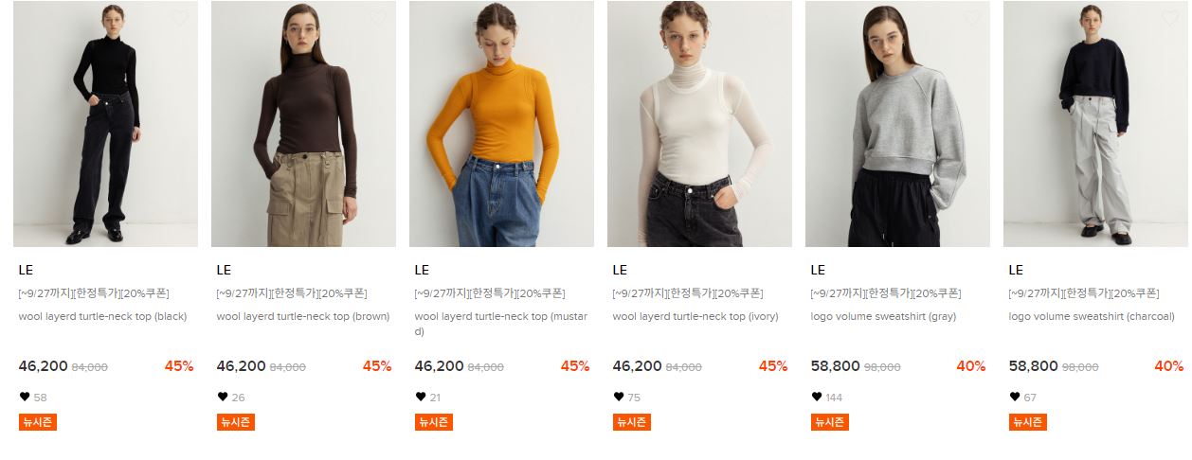Click the heart icon showing 21 likes

click(420, 397)
